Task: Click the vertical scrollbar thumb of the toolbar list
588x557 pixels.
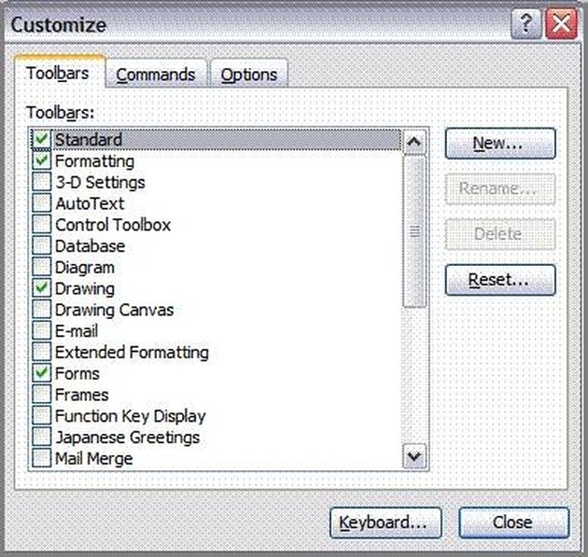Action: tap(414, 231)
